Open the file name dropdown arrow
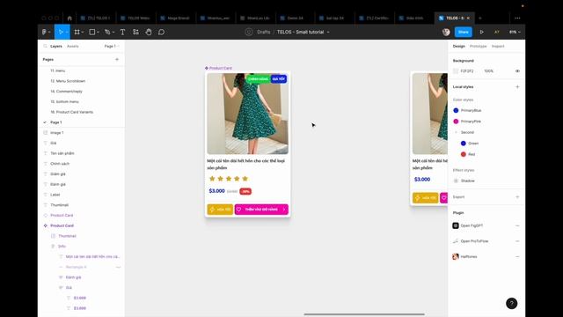 tap(328, 32)
